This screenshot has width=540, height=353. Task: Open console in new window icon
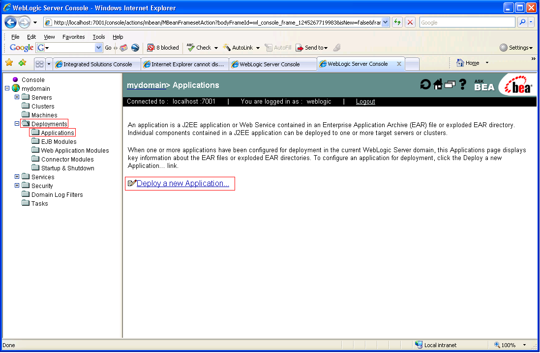coord(450,85)
